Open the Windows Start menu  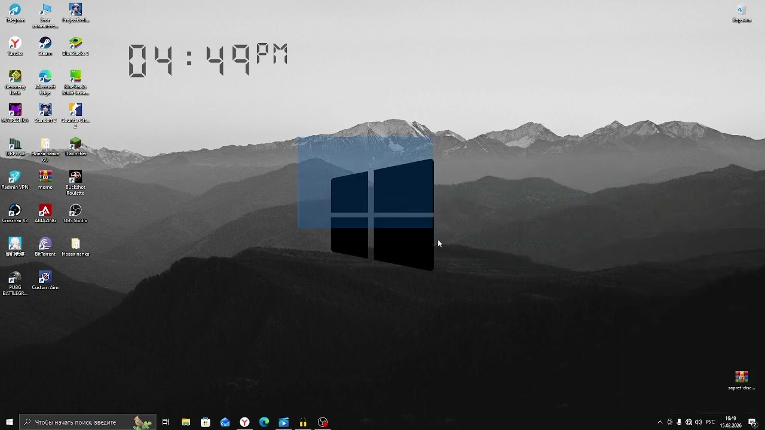10,422
